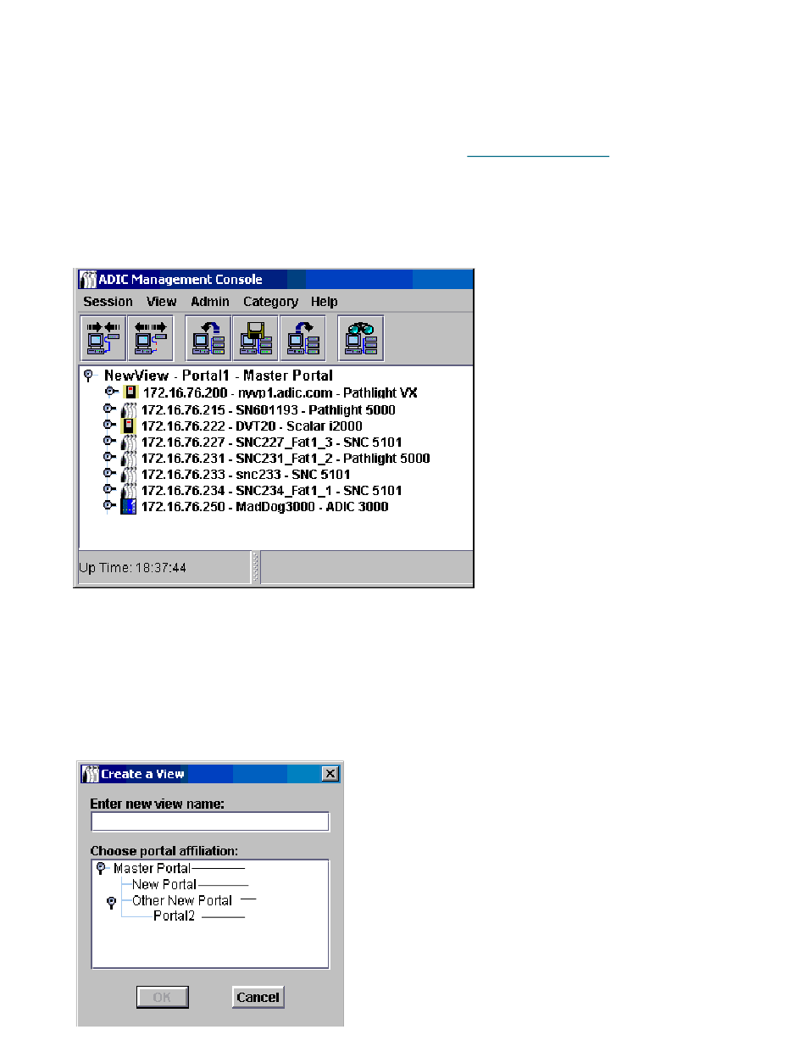The width and height of the screenshot is (805, 1063).
Task: Select snc233 - SNC 5101 row
Action: 246,475
